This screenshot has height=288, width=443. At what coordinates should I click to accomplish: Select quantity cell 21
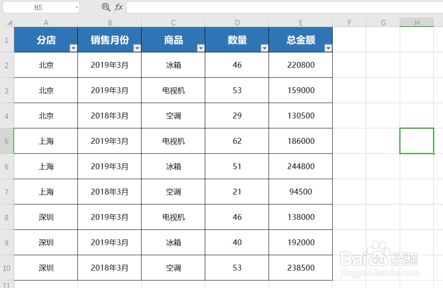click(237, 192)
